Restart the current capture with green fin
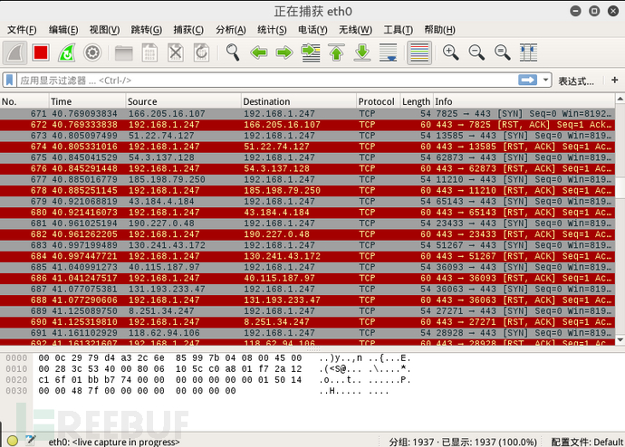Viewport: 625px width, 447px height. [66, 52]
